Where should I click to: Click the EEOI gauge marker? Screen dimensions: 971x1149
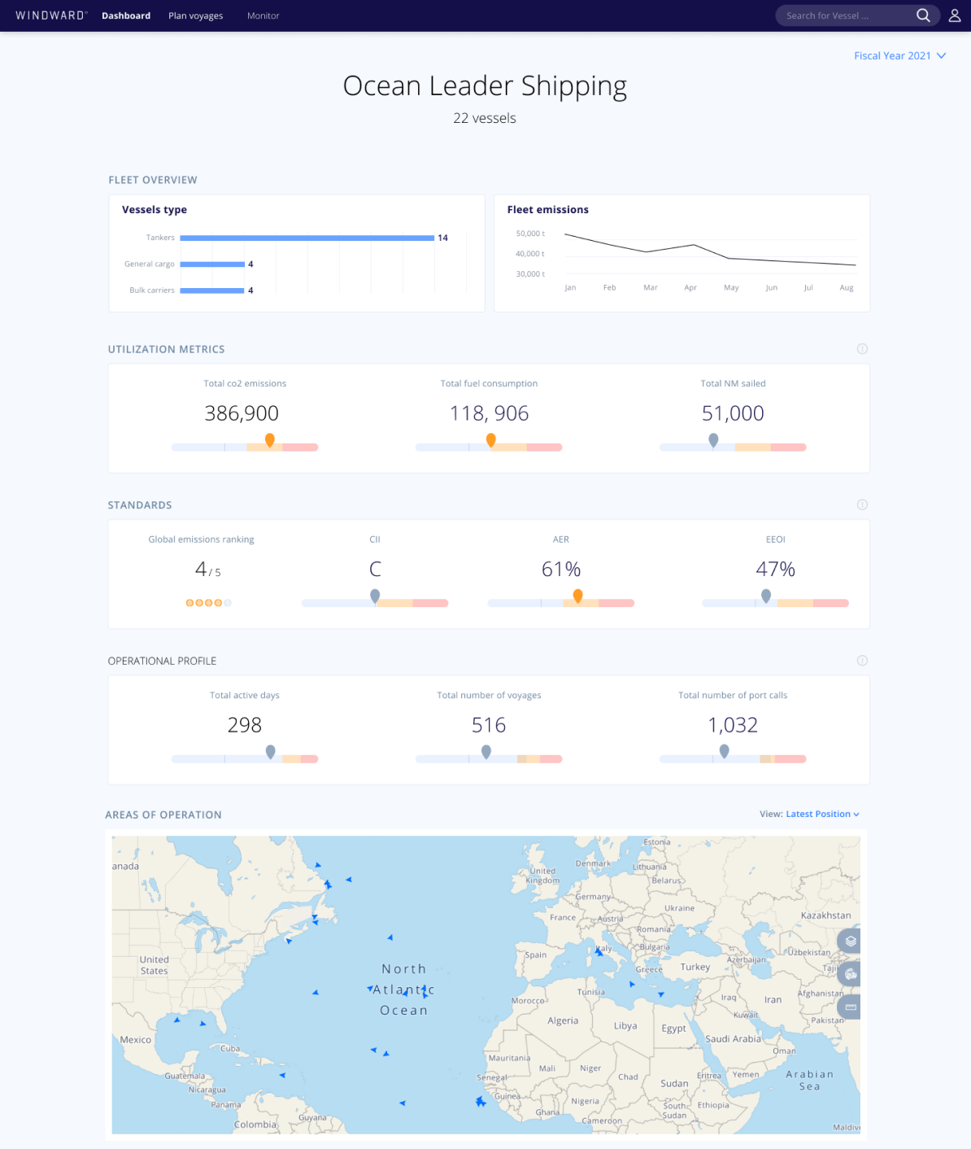click(766, 596)
